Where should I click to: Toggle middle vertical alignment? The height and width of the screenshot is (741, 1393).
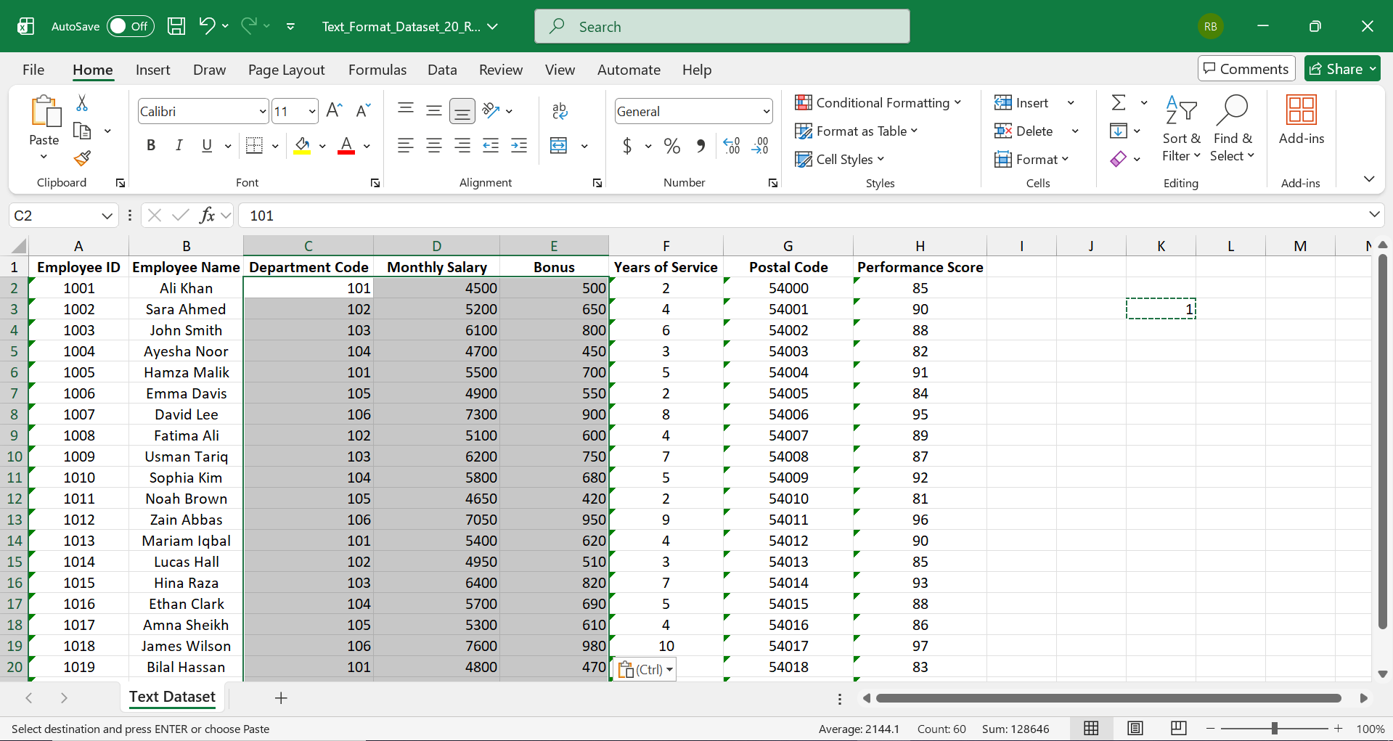point(434,111)
